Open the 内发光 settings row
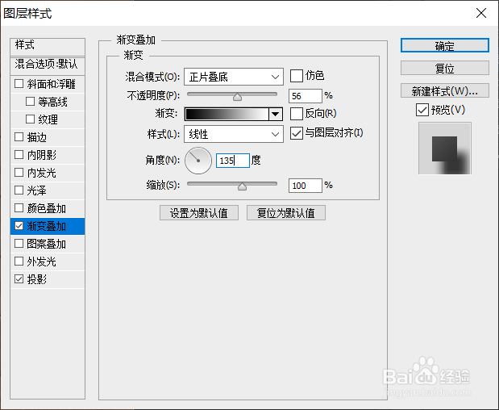Viewport: 499px width, 410px height. pos(48,173)
